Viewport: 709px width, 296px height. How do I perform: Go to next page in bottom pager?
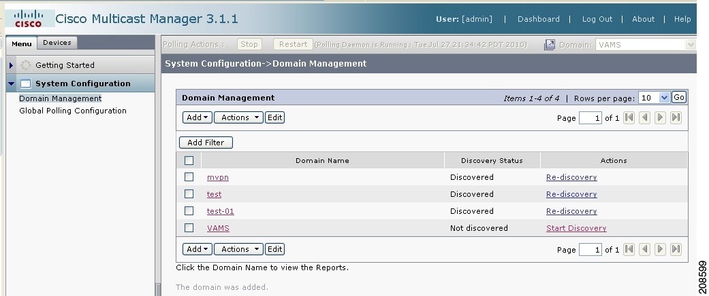[x=660, y=249]
